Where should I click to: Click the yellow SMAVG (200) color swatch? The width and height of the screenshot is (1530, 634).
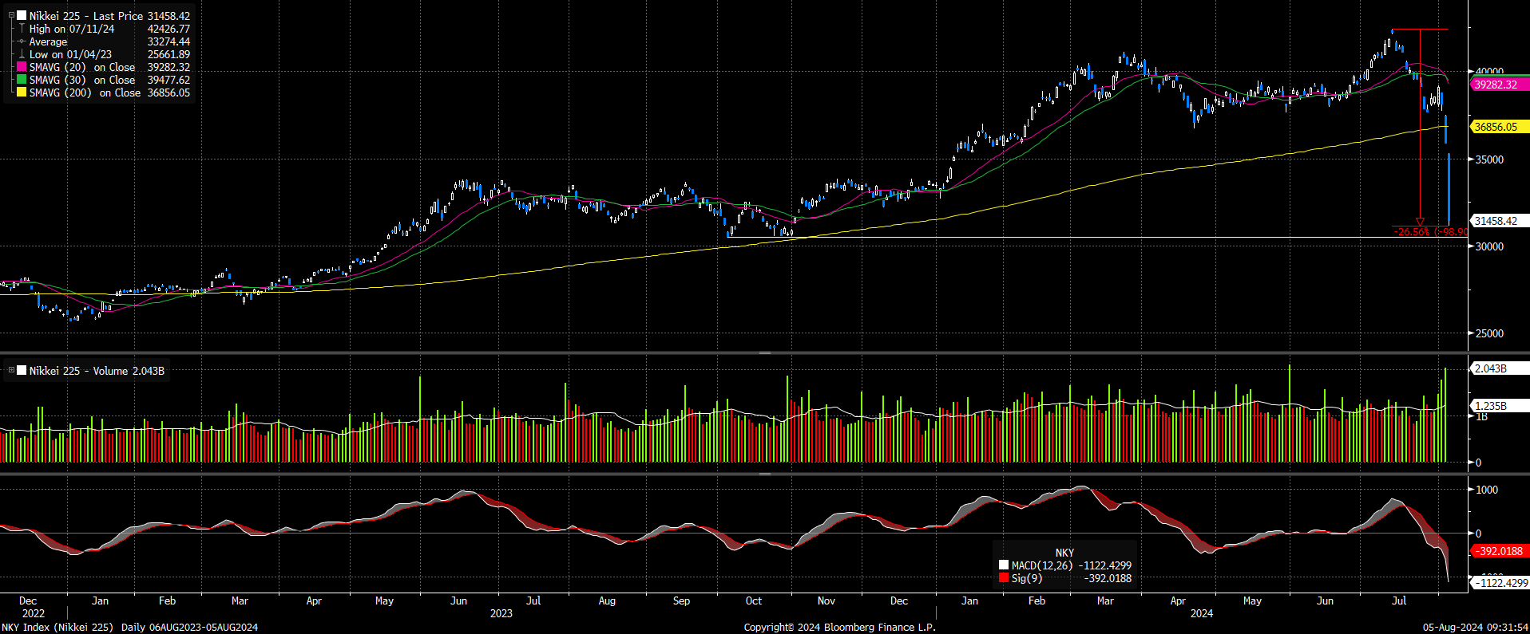click(22, 93)
